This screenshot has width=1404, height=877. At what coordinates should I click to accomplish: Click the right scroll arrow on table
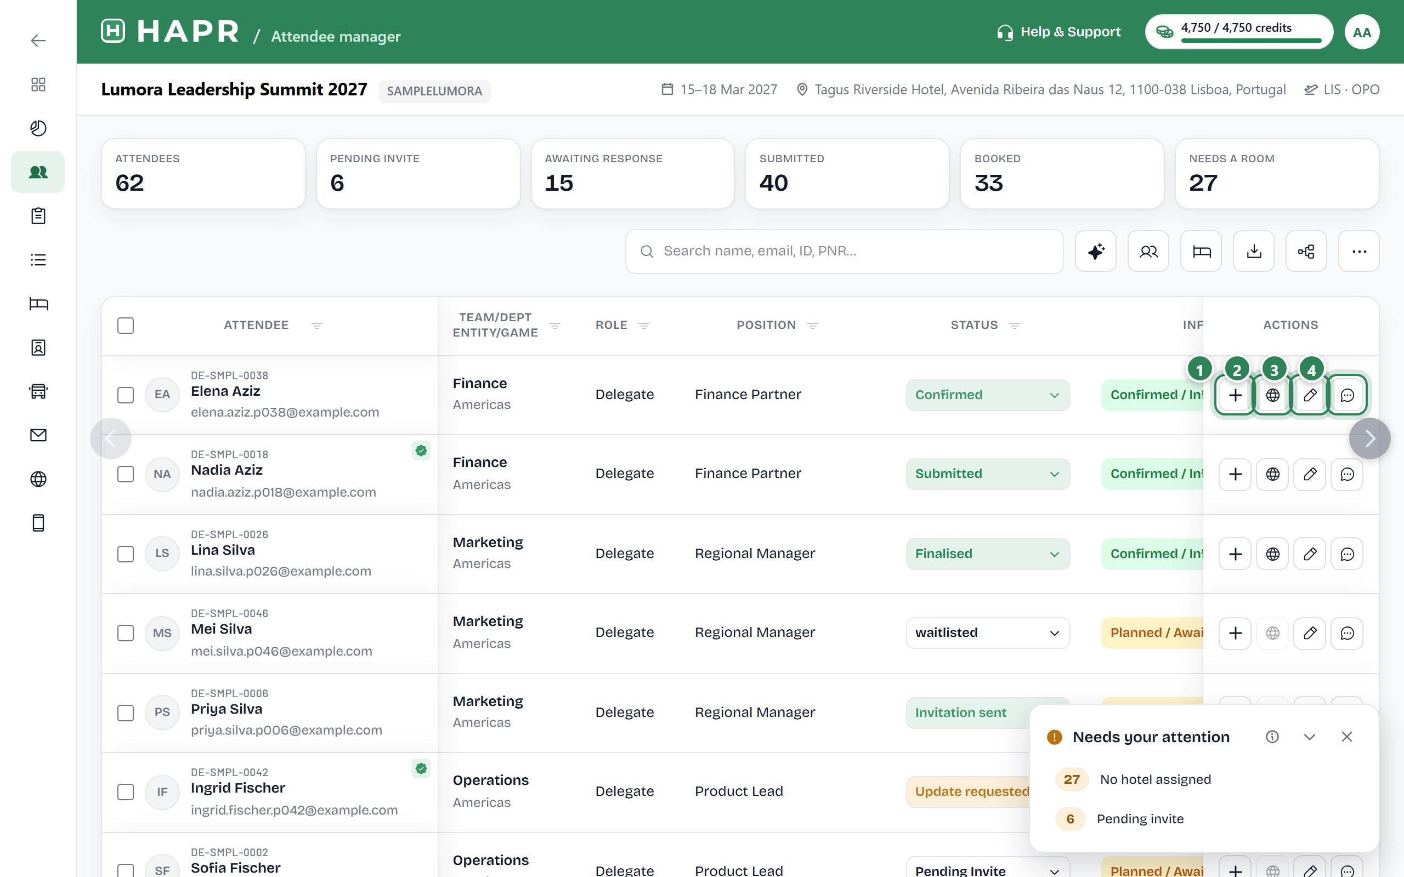point(1370,438)
